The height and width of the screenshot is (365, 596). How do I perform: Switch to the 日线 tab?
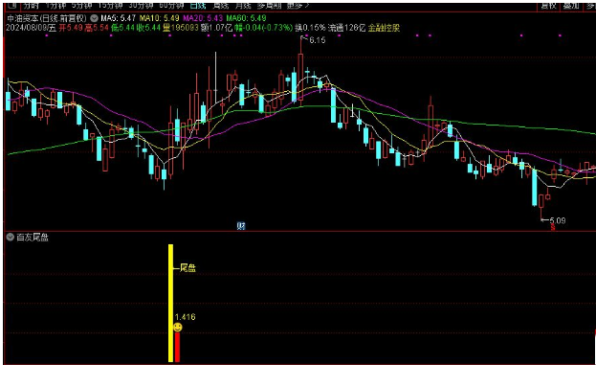pyautogui.click(x=198, y=6)
